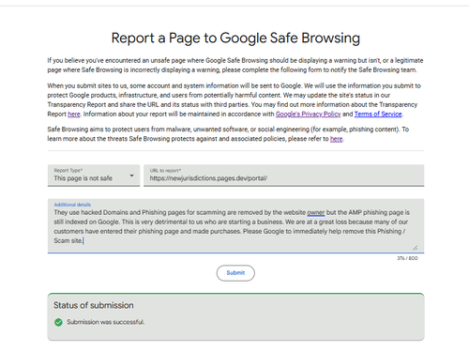Open the associated policies 'here' link

[x=337, y=139]
